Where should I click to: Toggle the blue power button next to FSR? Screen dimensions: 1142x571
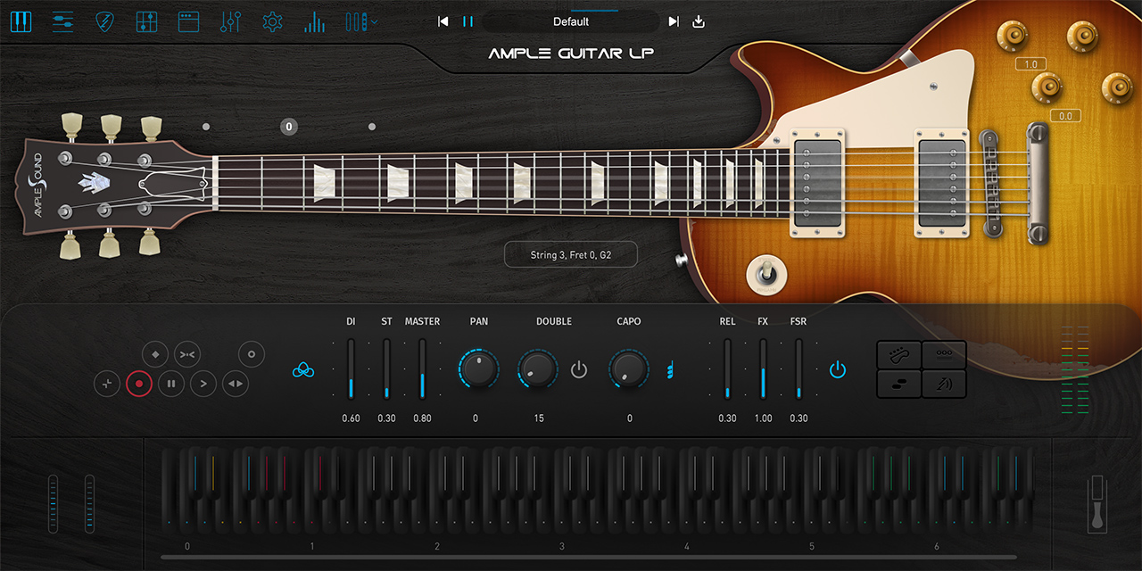click(837, 369)
